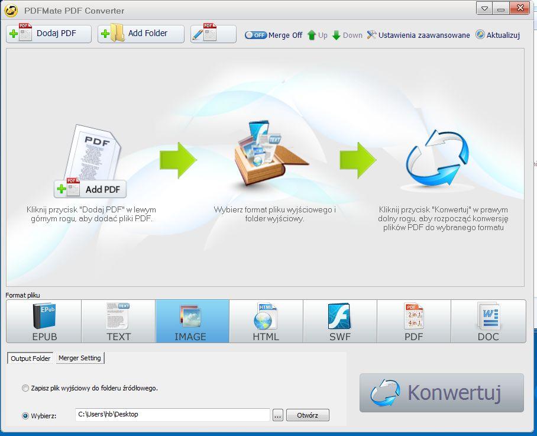The image size is (537, 436).
Task: Close the PDFMate PDF Converter window
Action: 519,8
